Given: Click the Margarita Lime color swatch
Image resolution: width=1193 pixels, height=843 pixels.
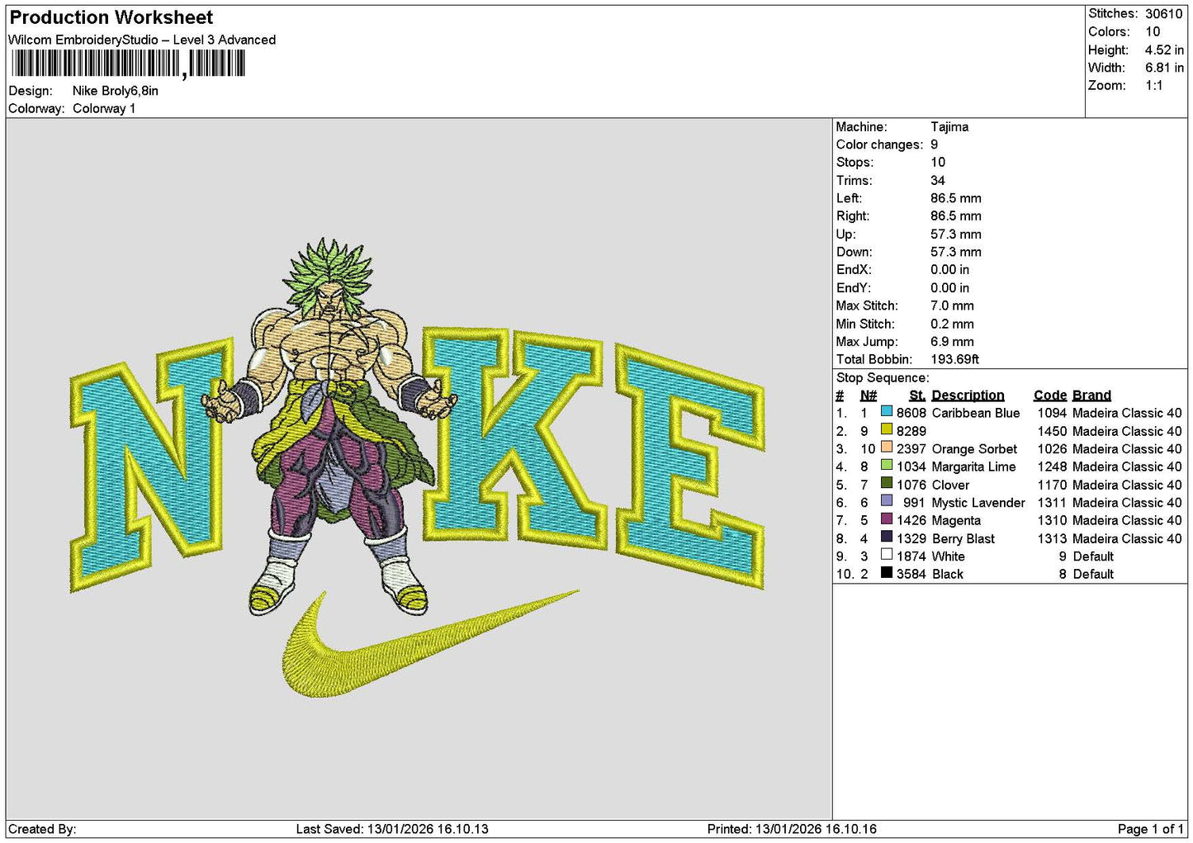Looking at the screenshot, I should (x=887, y=466).
